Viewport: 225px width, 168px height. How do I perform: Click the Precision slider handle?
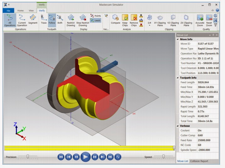28,156
